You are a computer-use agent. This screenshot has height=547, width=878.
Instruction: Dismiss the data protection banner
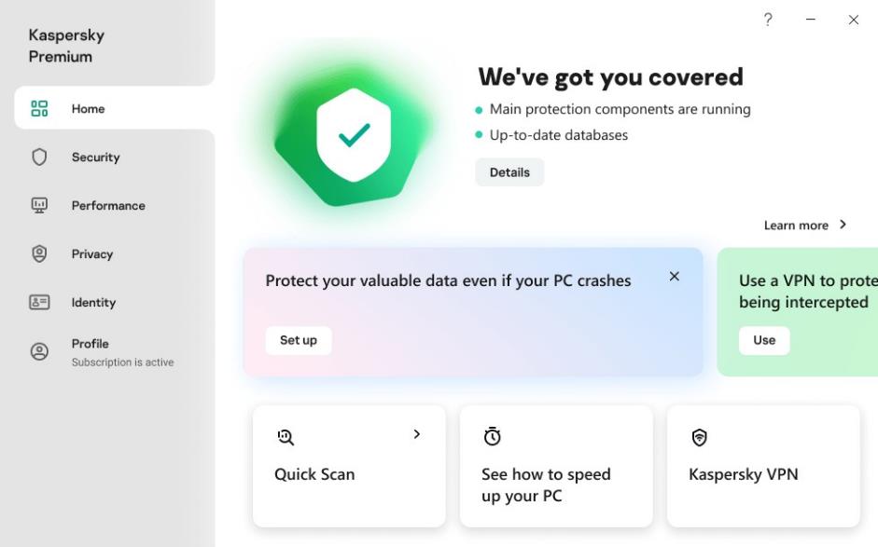pyautogui.click(x=675, y=277)
